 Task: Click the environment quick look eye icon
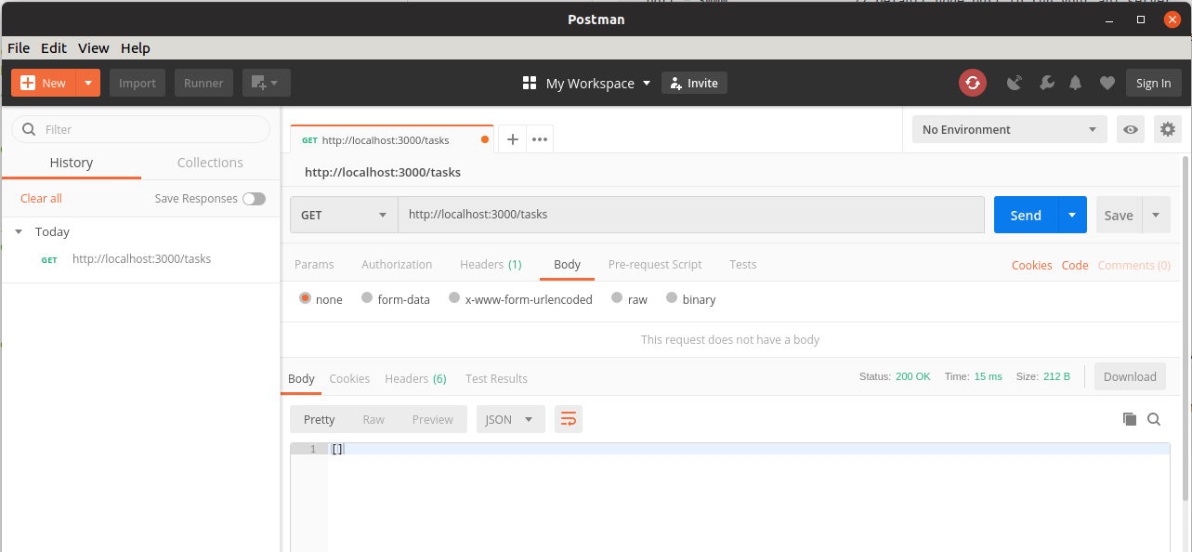click(x=1131, y=129)
